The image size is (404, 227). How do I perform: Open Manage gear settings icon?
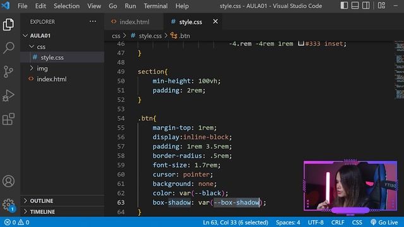coord(8,205)
